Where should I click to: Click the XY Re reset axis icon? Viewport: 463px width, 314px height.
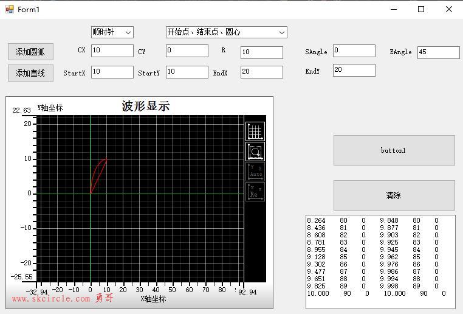pos(255,192)
